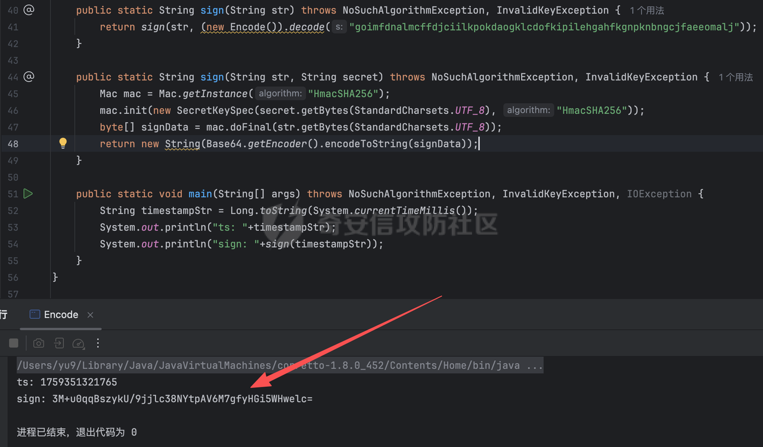Click the run gutter icon beside main method

28,194
